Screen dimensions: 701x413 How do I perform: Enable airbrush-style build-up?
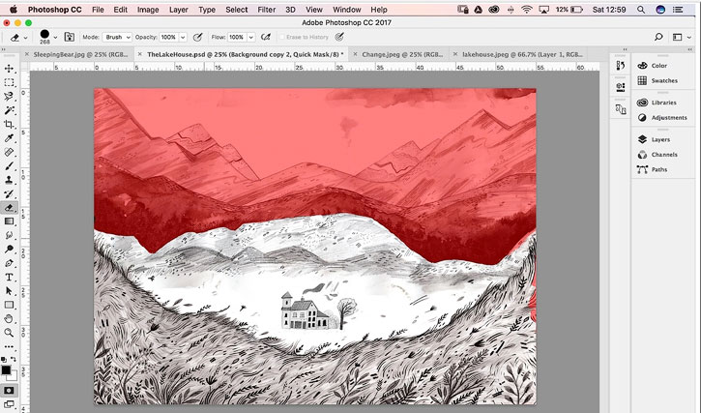(266, 37)
